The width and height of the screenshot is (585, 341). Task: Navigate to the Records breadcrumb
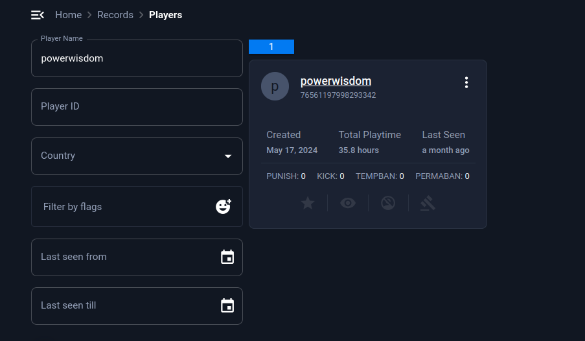(x=115, y=15)
